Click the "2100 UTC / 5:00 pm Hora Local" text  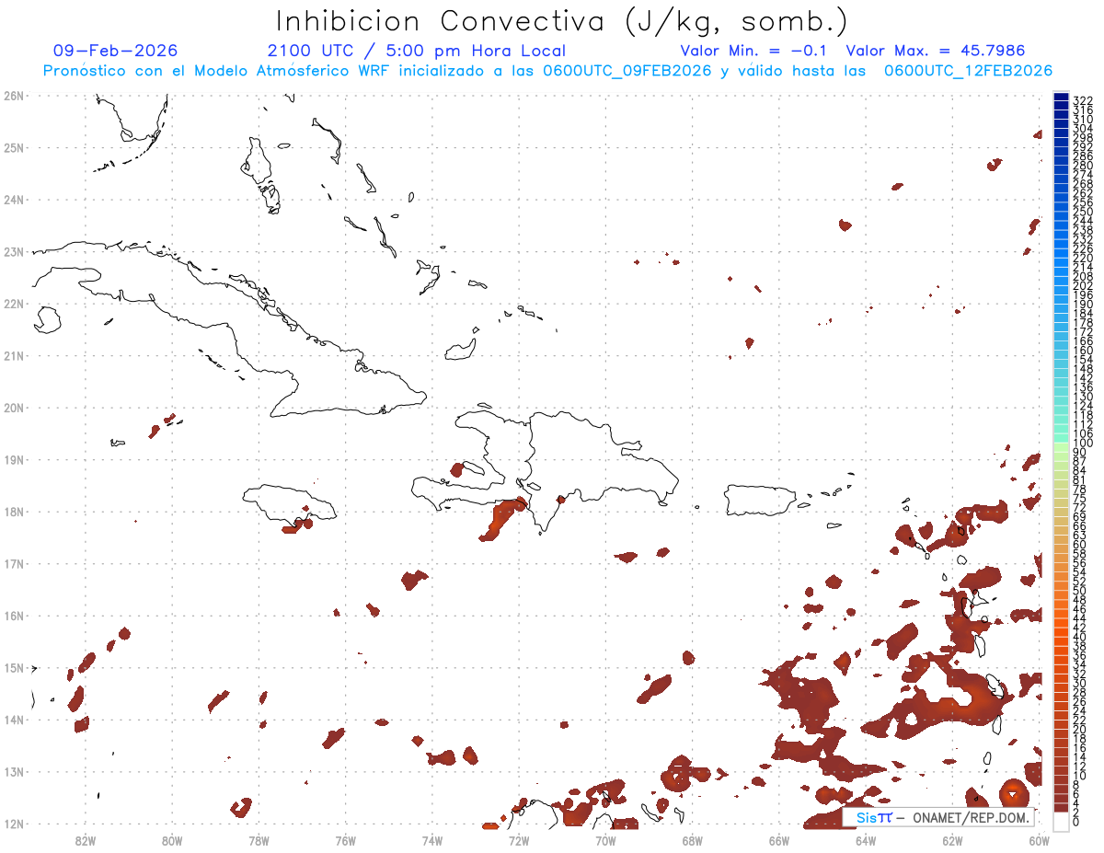[x=417, y=51]
